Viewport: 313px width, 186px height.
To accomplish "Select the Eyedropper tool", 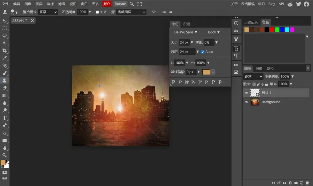I will tap(4, 58).
